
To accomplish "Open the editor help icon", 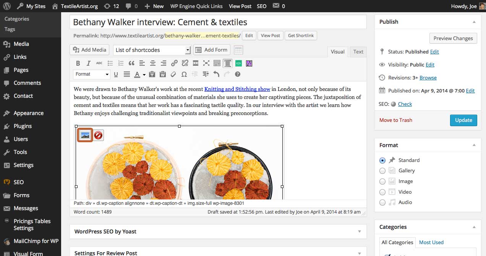I will (238, 74).
